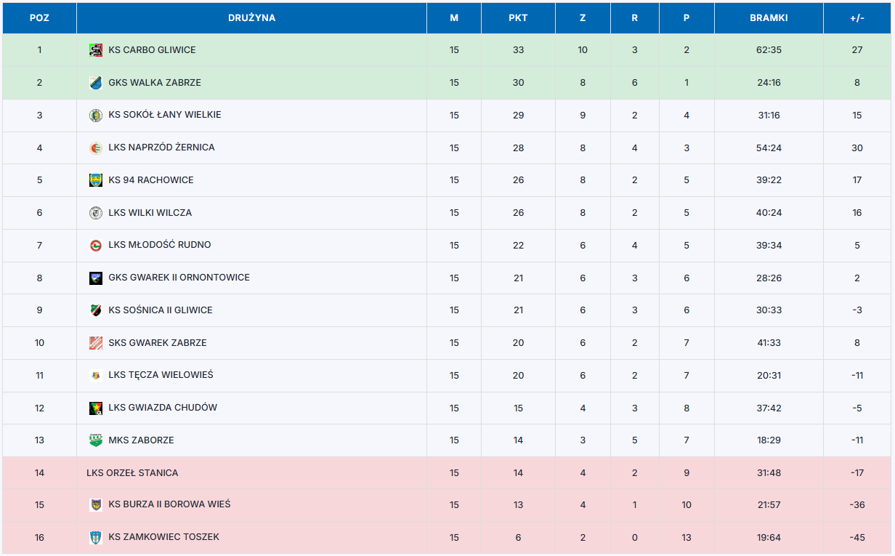Click the BRAMKI column header
Image resolution: width=895 pixels, height=556 pixels.
tap(769, 18)
